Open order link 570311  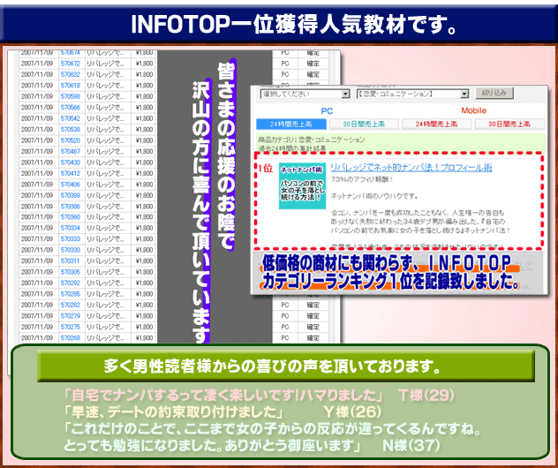point(70,260)
